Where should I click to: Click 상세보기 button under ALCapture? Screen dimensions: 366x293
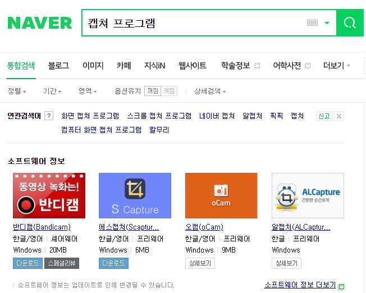coord(286,263)
